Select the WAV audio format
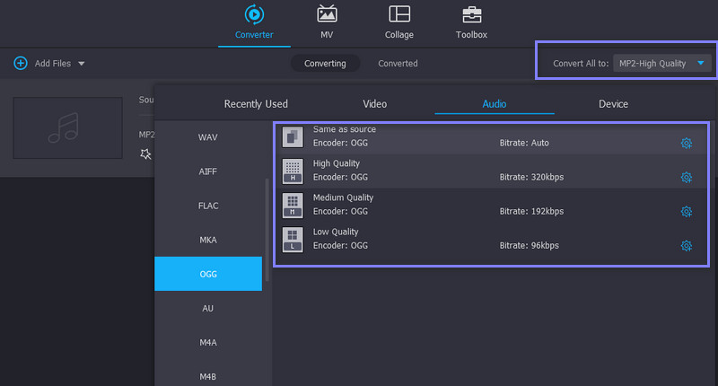 click(x=208, y=137)
